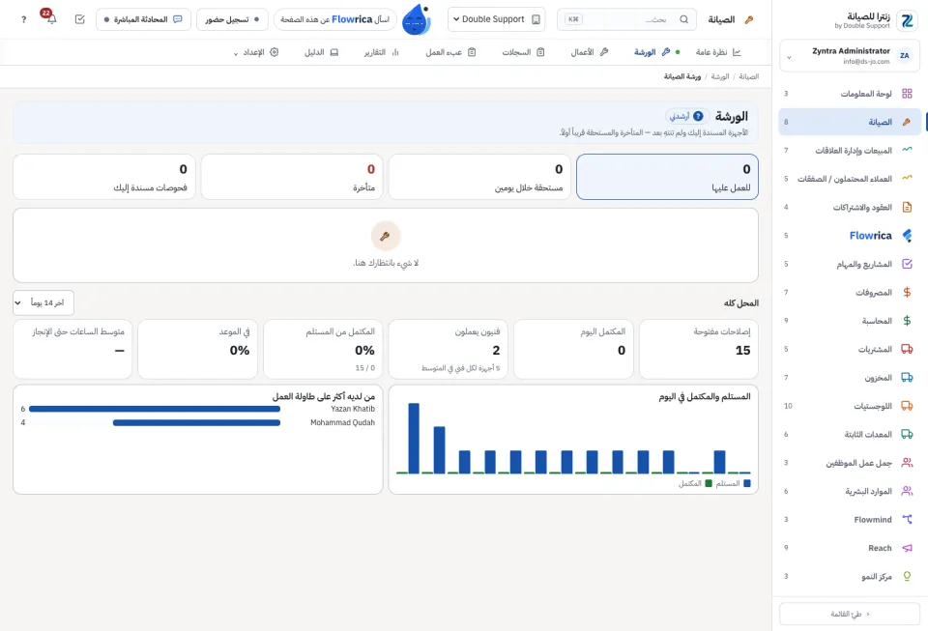The image size is (928, 631).
Task: Open المعدات الثابتة truck icon
Action: (x=907, y=434)
